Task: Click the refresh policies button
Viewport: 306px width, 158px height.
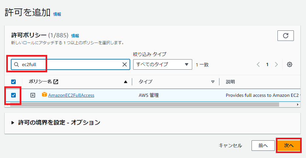Action: 285,36
